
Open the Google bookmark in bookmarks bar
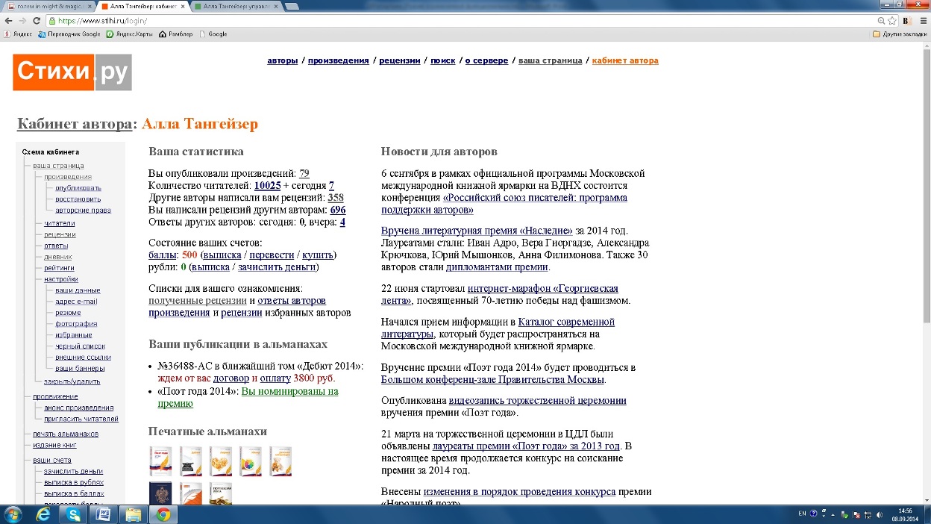coord(213,34)
